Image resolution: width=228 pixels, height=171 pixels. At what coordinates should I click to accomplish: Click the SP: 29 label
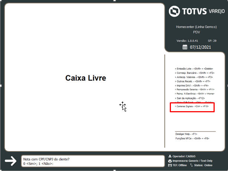pyautogui.click(x=212, y=41)
